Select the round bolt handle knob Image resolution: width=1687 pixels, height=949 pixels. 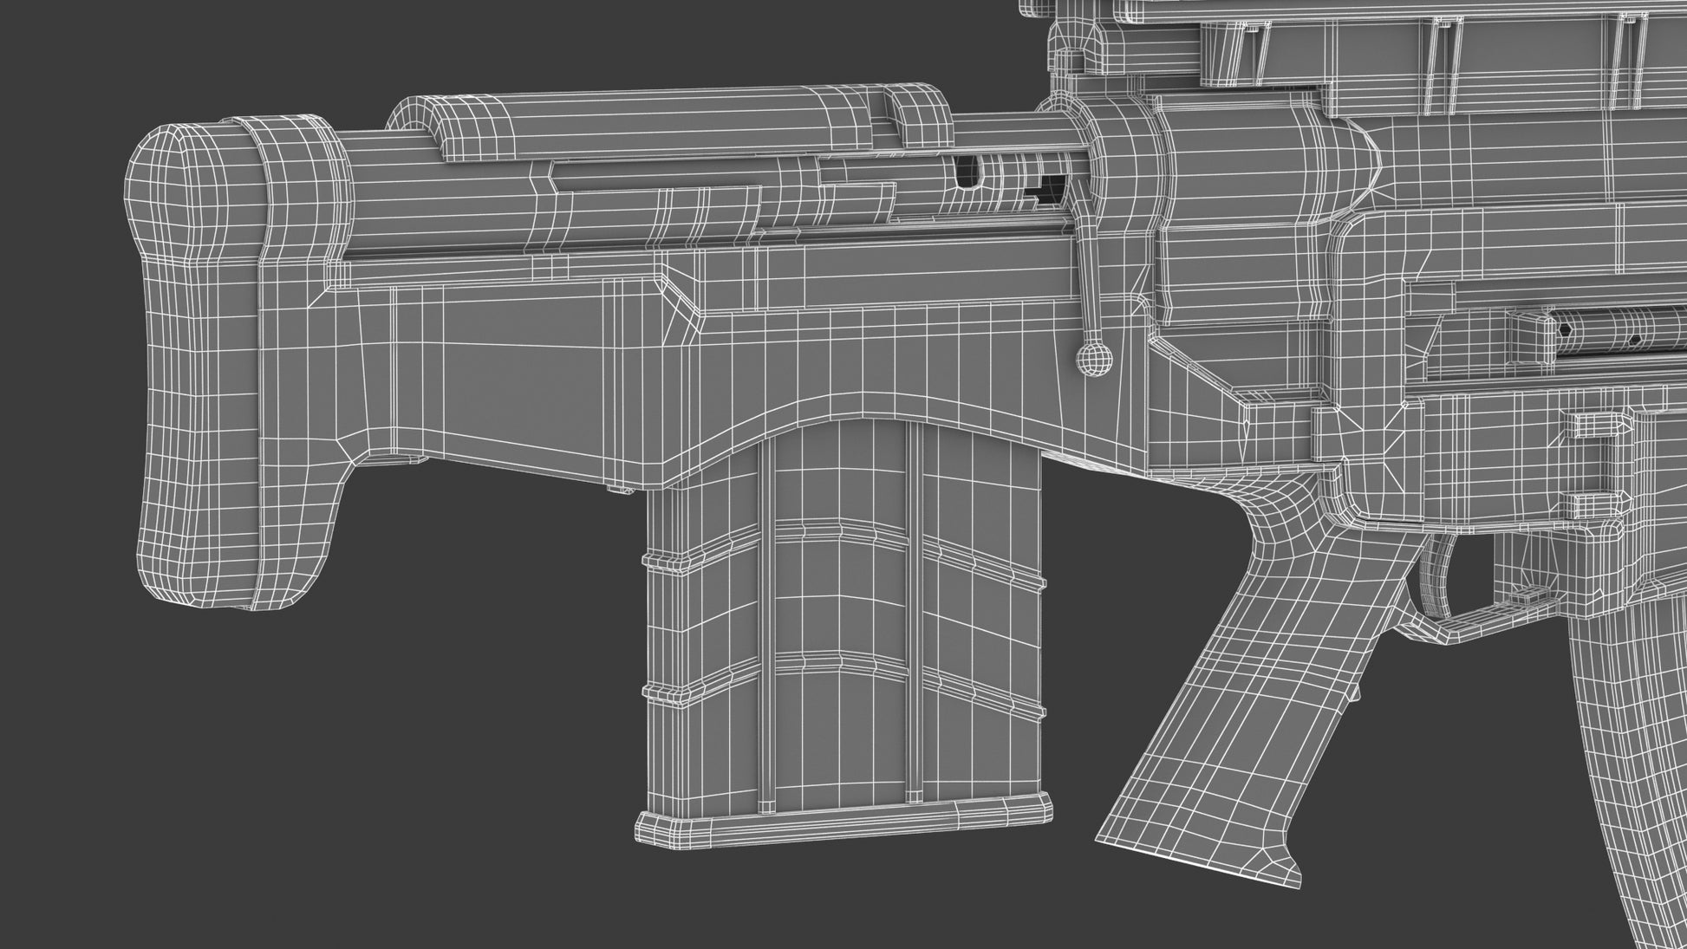click(x=1094, y=358)
